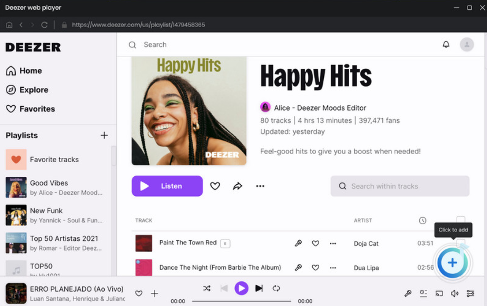
Task: Click the magnifier icon in top search bar
Action: coord(132,45)
